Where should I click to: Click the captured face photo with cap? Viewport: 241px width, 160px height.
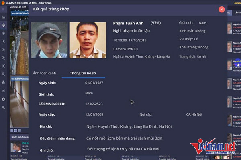pyautogui.click(x=49, y=40)
